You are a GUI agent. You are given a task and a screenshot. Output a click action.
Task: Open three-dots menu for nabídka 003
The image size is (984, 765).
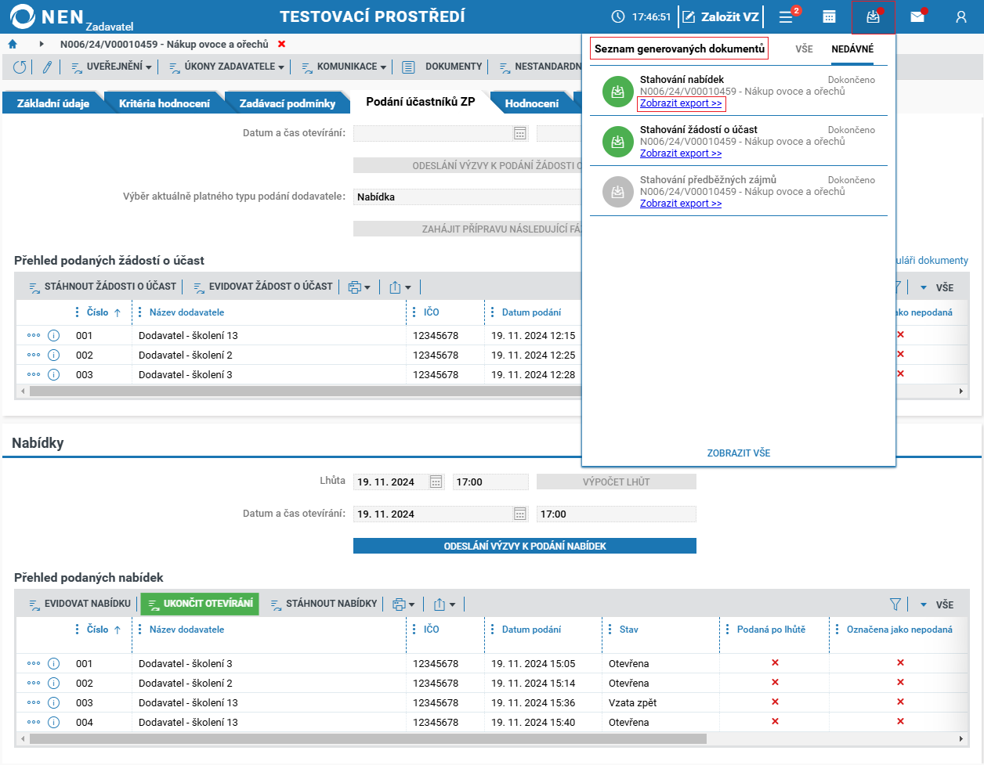pyautogui.click(x=34, y=702)
